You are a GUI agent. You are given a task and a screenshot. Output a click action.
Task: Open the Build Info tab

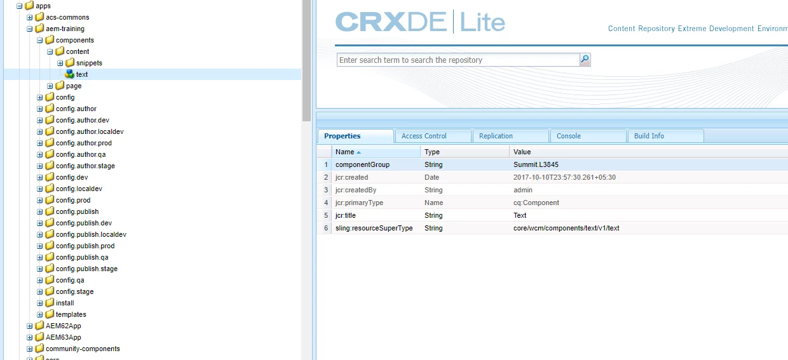tap(666, 136)
